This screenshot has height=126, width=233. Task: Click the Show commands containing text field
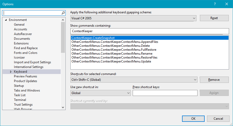149,31
